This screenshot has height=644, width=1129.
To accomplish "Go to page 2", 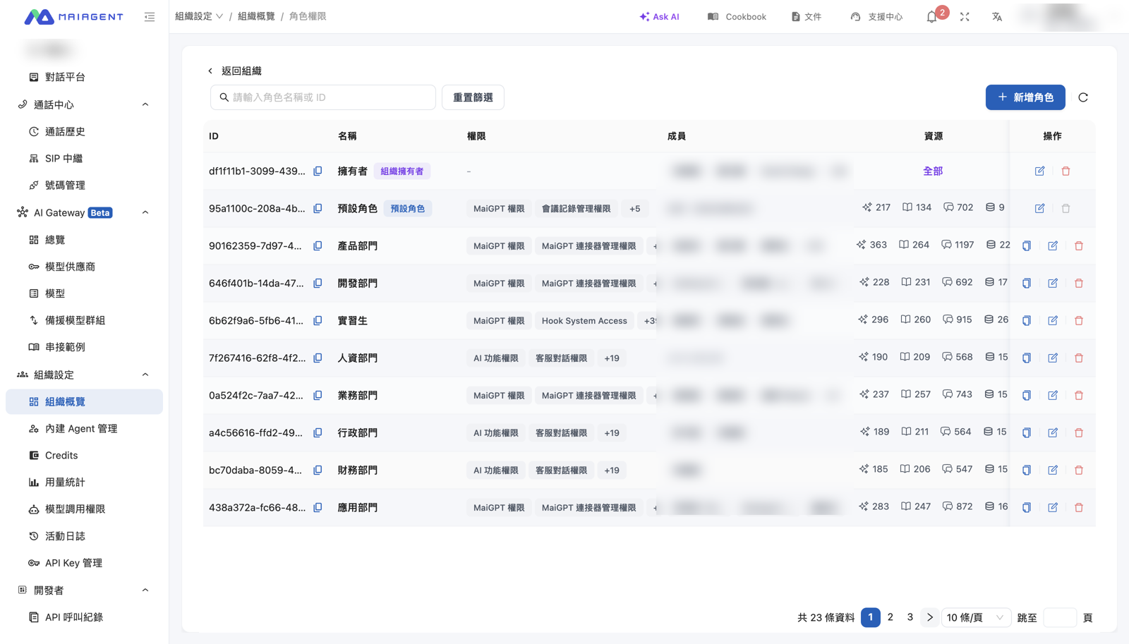I will [890, 617].
